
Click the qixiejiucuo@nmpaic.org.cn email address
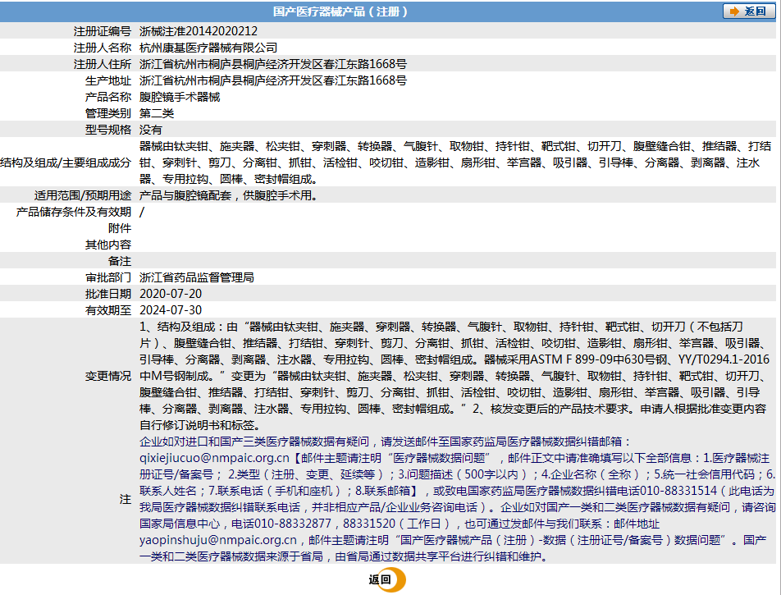[214, 458]
